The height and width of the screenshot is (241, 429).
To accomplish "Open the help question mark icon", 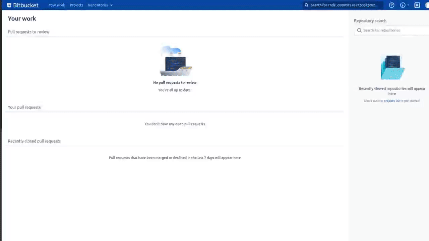I will pos(391,5).
